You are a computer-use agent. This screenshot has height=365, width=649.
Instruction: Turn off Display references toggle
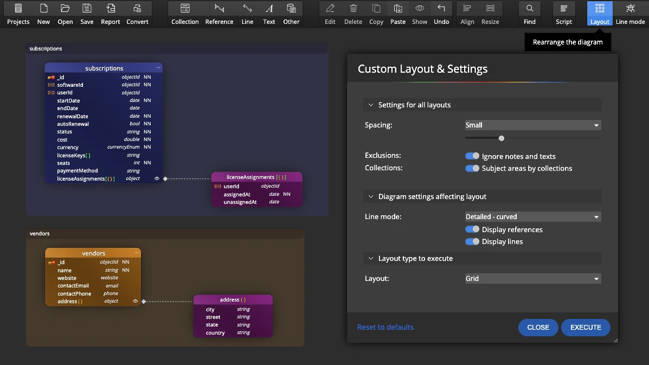click(472, 229)
